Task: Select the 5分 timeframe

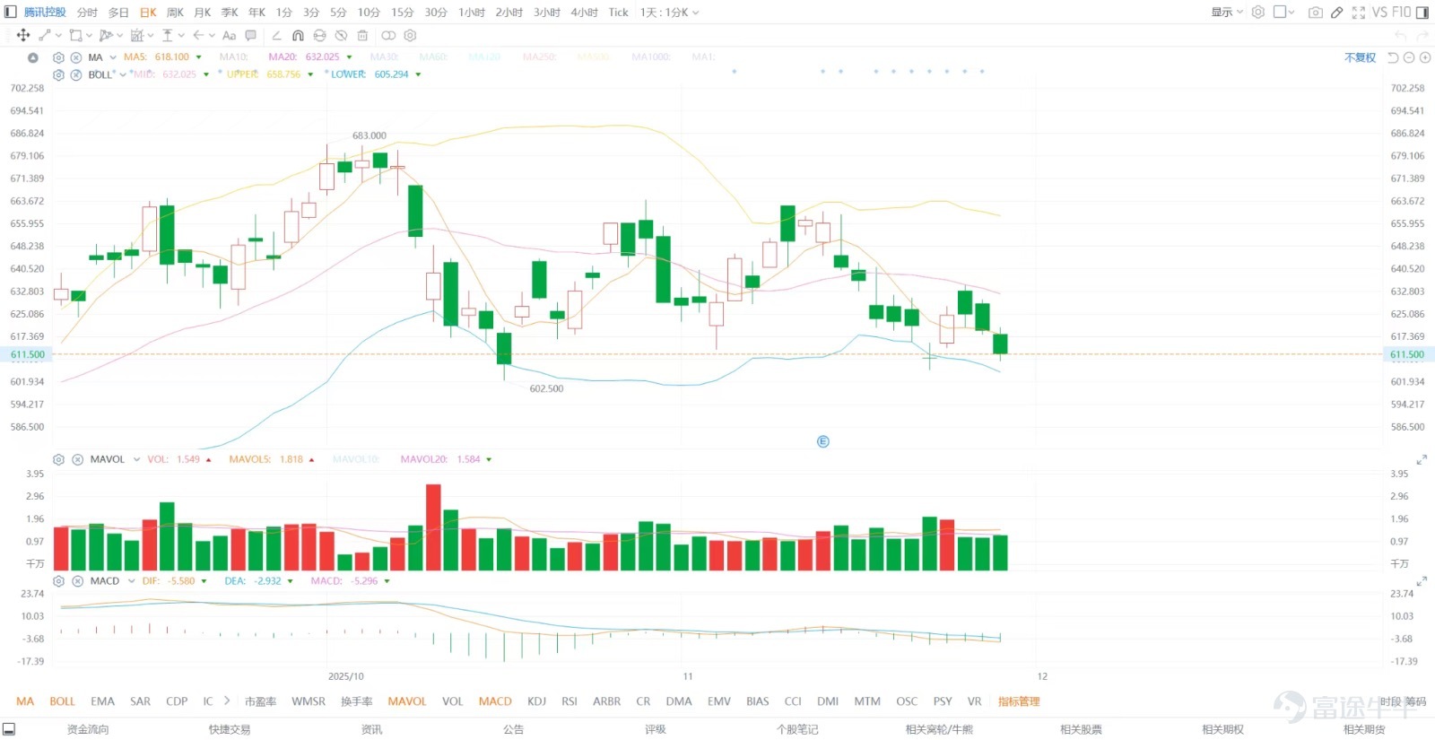Action: 338,13
